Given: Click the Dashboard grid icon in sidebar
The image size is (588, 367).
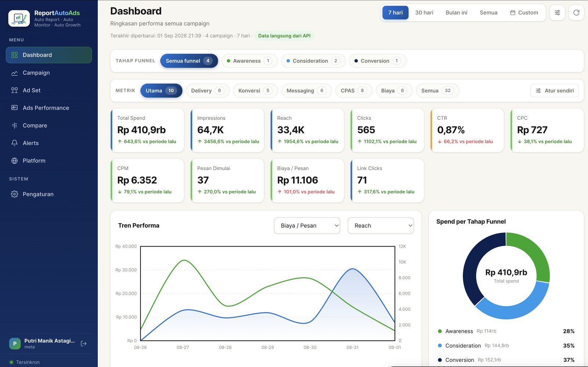Looking at the screenshot, I should 14,55.
